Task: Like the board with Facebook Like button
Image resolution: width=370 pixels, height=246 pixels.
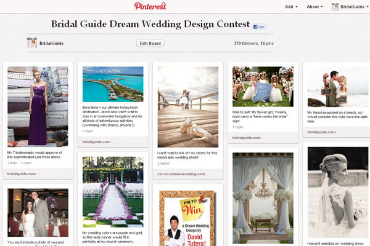Action: [x=259, y=27]
